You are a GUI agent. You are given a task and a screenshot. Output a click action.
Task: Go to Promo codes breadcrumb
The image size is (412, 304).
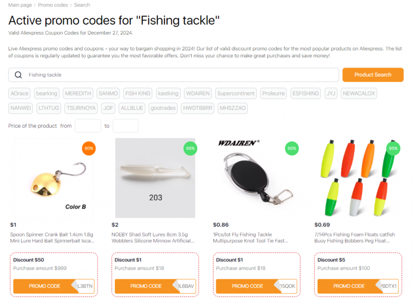53,5
